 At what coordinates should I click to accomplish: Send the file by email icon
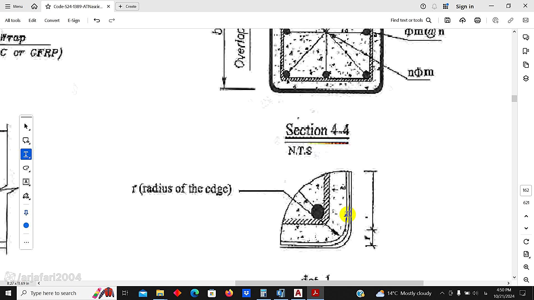tap(525, 20)
